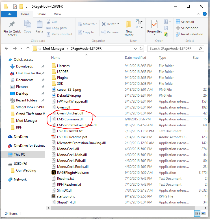Switch to the Share tab
This screenshot has width=210, height=219.
(x=42, y=14)
